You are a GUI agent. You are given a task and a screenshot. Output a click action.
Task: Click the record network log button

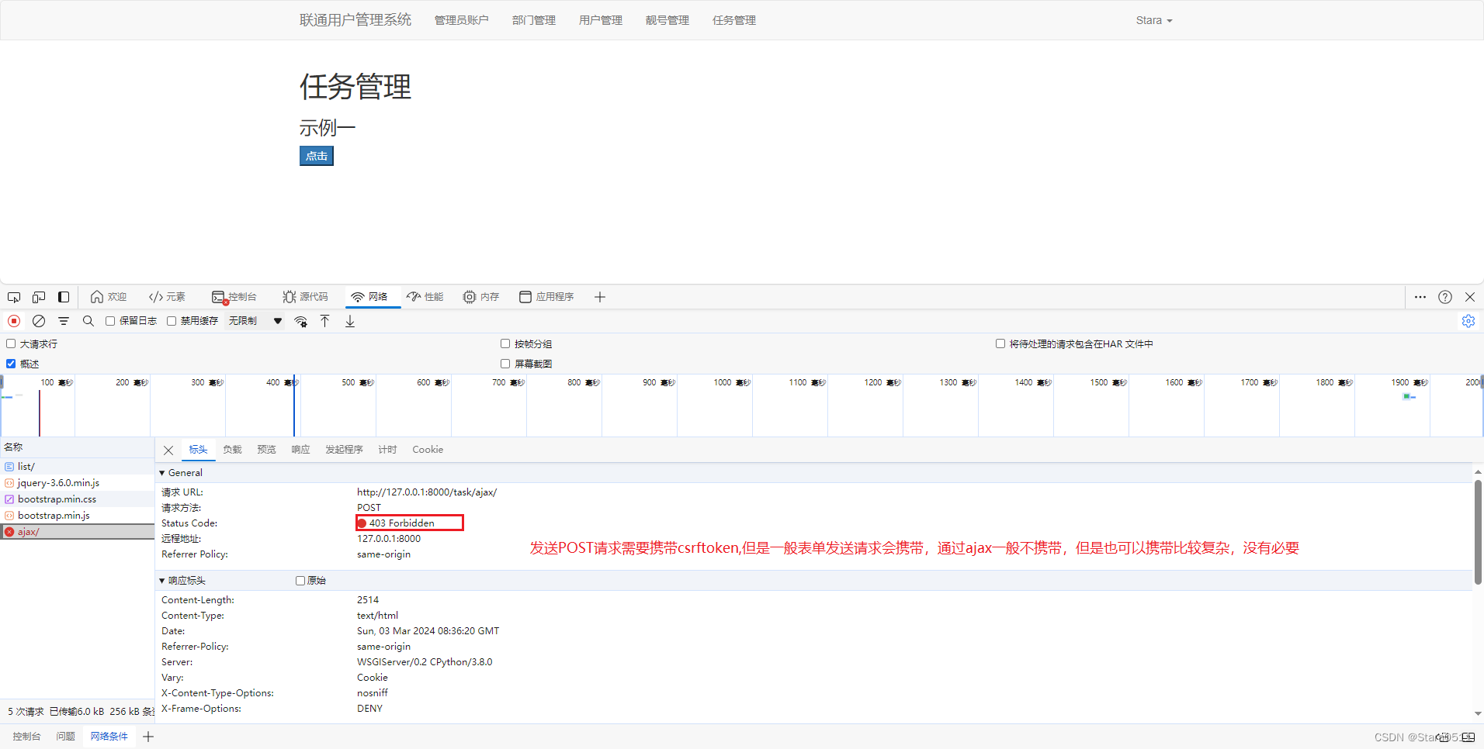pyautogui.click(x=14, y=321)
